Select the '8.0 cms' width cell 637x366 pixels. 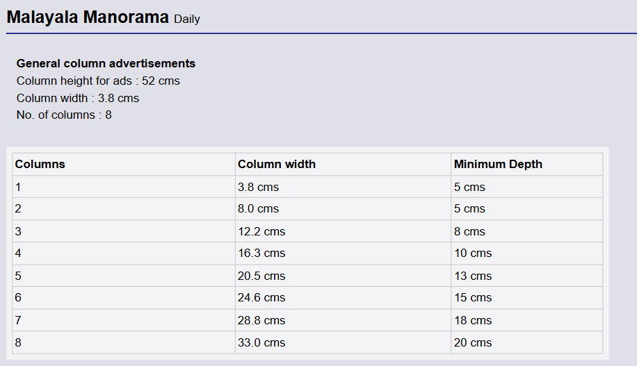coord(344,209)
